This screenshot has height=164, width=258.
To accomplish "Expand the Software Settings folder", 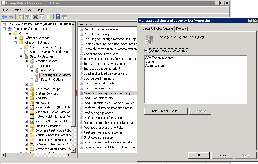I will (15, 38).
